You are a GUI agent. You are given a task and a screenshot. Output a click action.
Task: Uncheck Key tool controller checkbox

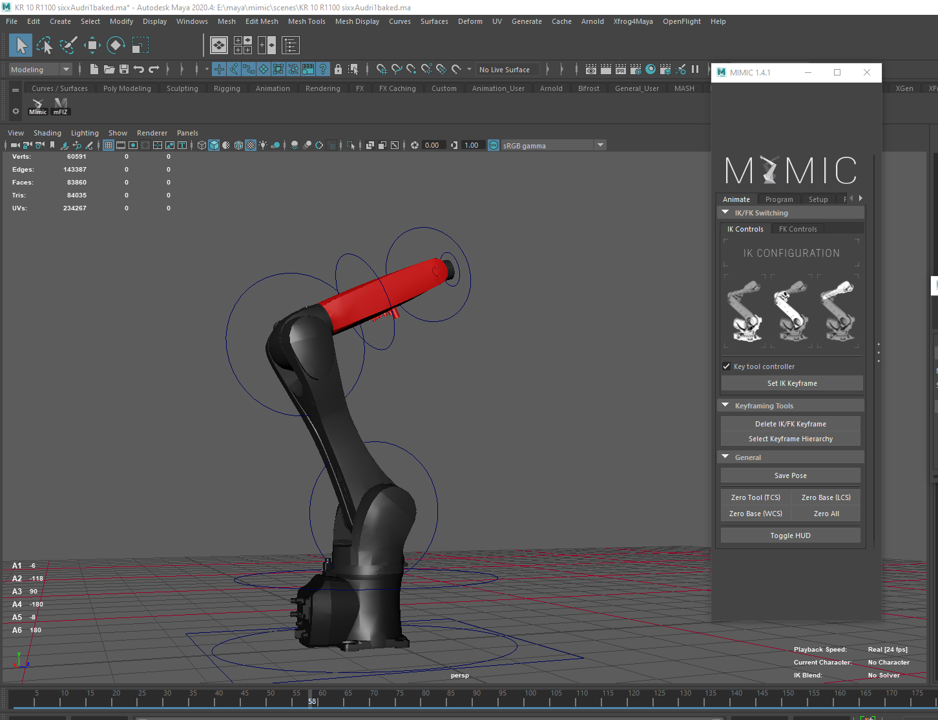click(x=727, y=366)
